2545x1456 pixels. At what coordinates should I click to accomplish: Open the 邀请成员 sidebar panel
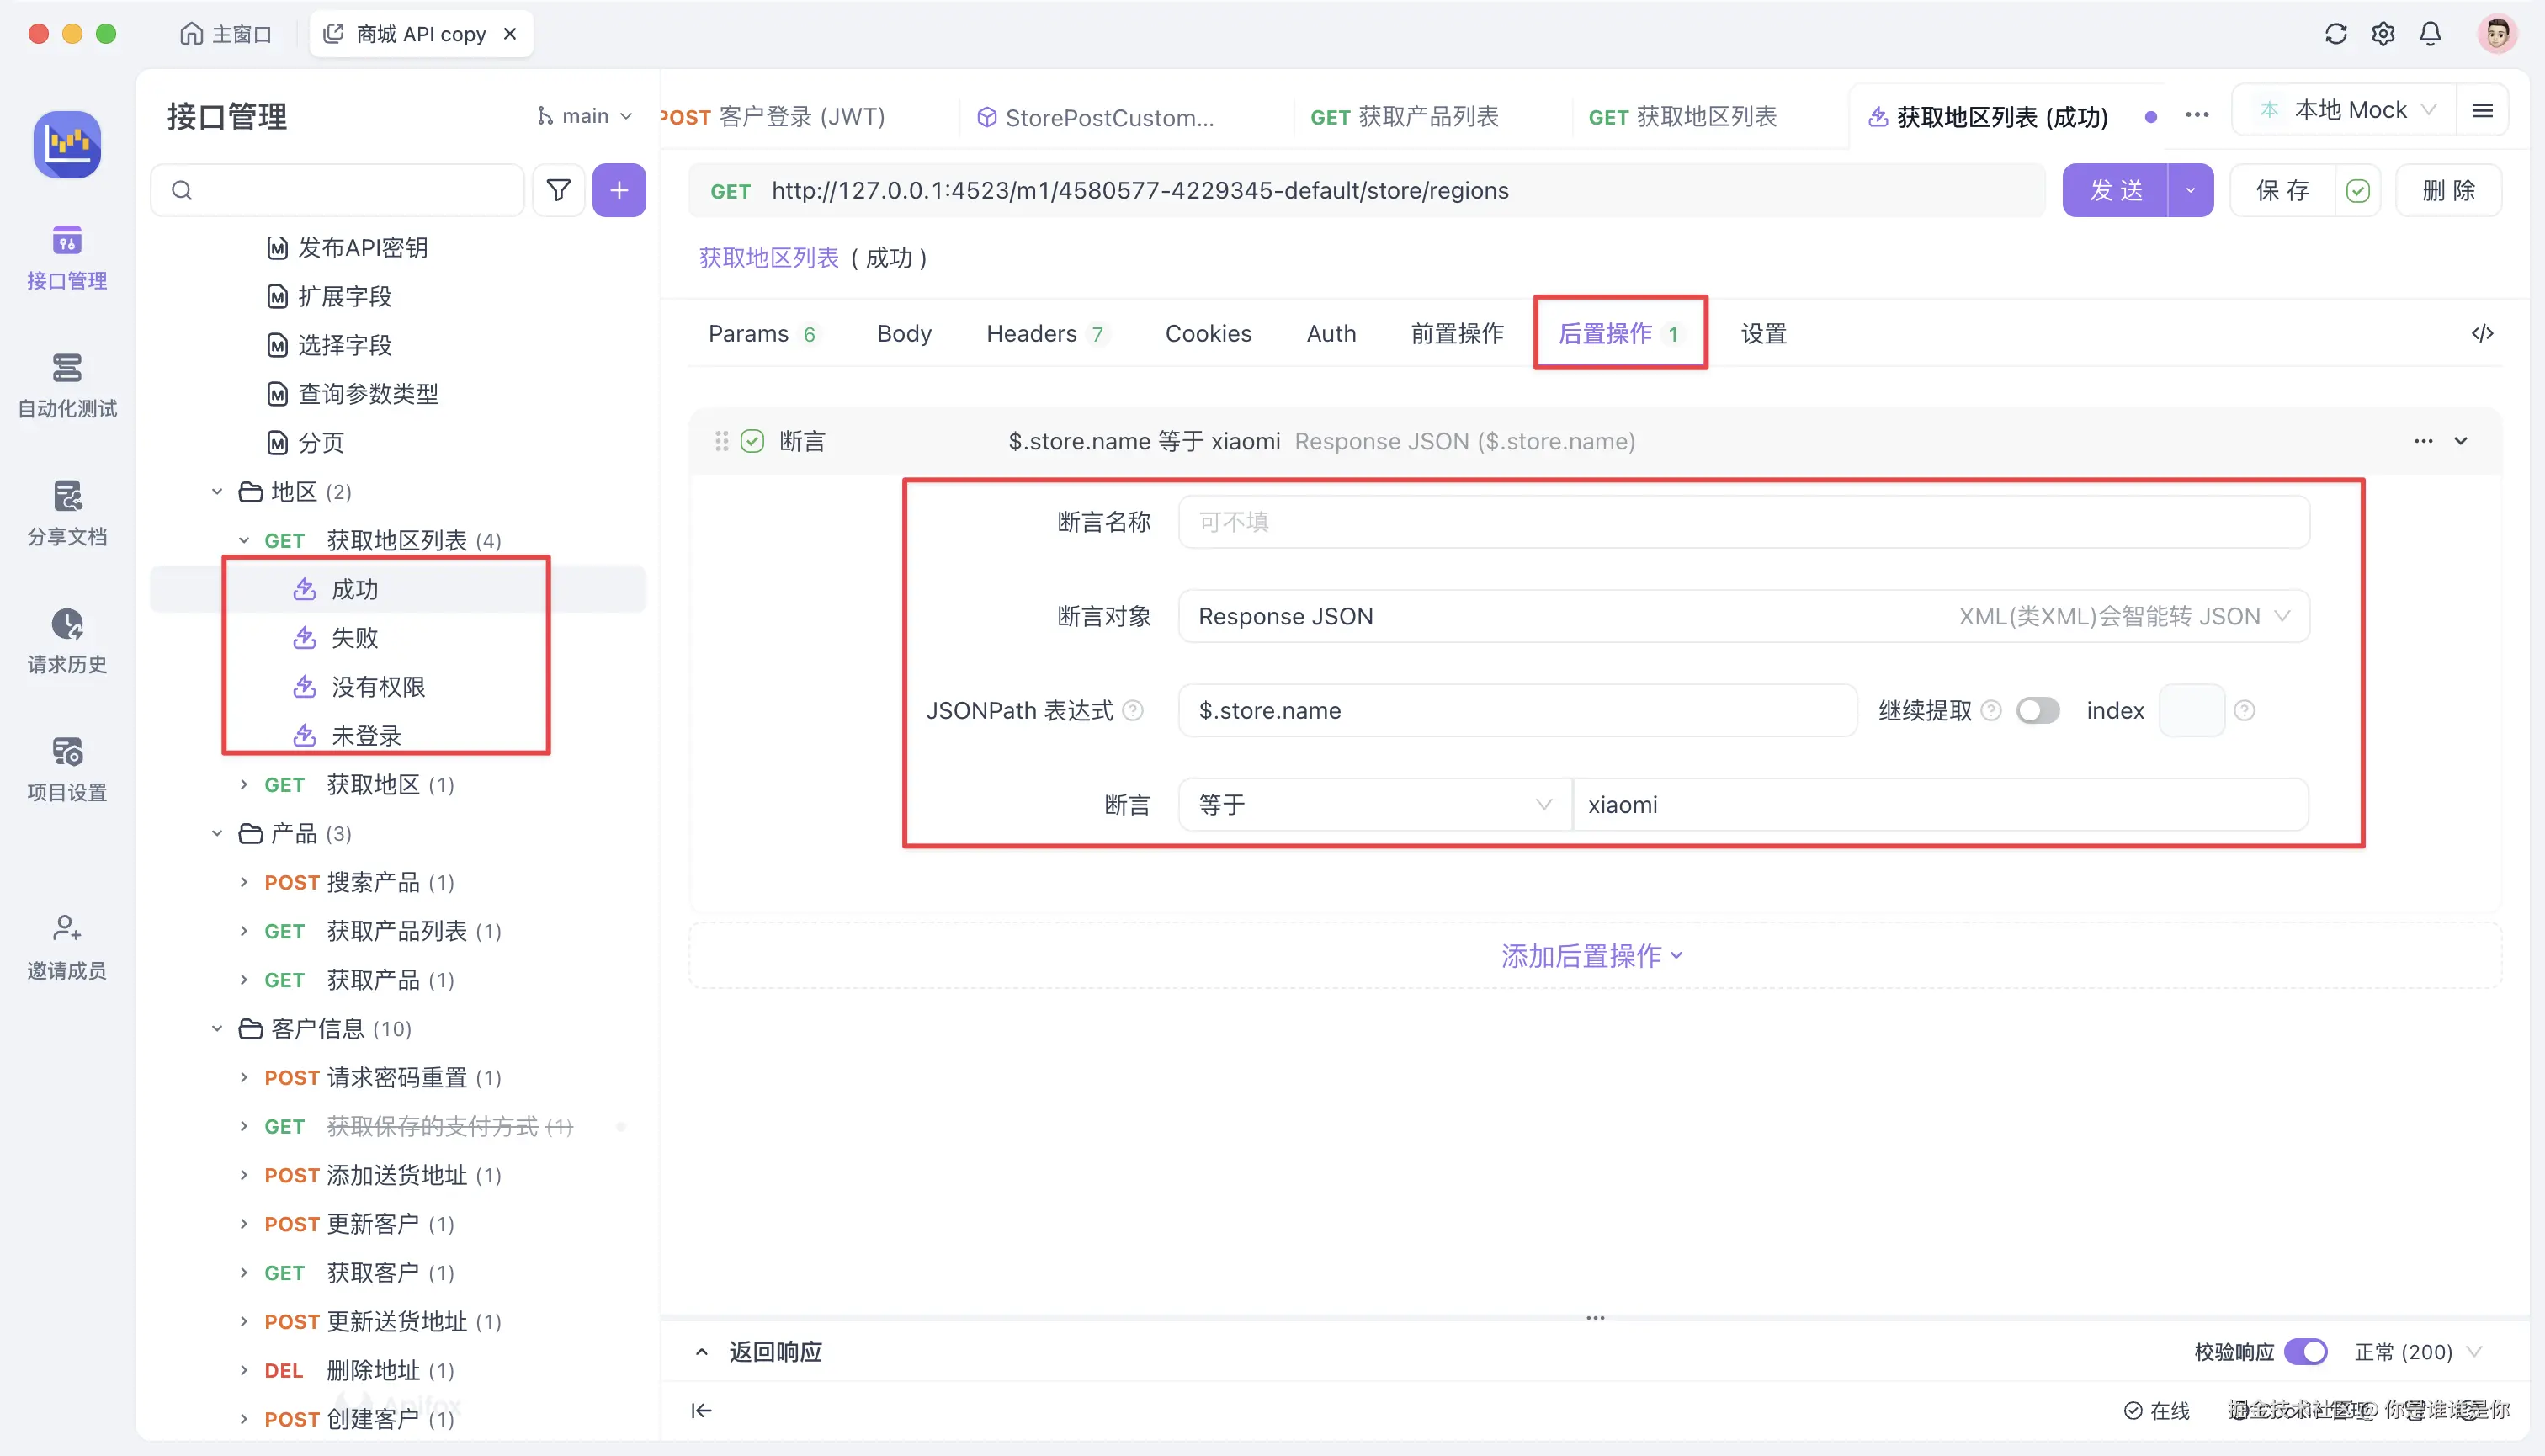point(66,945)
